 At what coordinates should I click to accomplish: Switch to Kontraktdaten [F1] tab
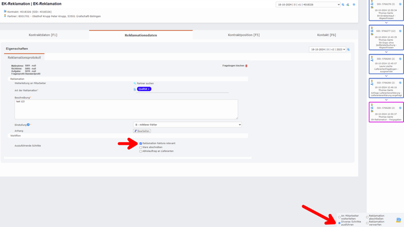click(43, 35)
